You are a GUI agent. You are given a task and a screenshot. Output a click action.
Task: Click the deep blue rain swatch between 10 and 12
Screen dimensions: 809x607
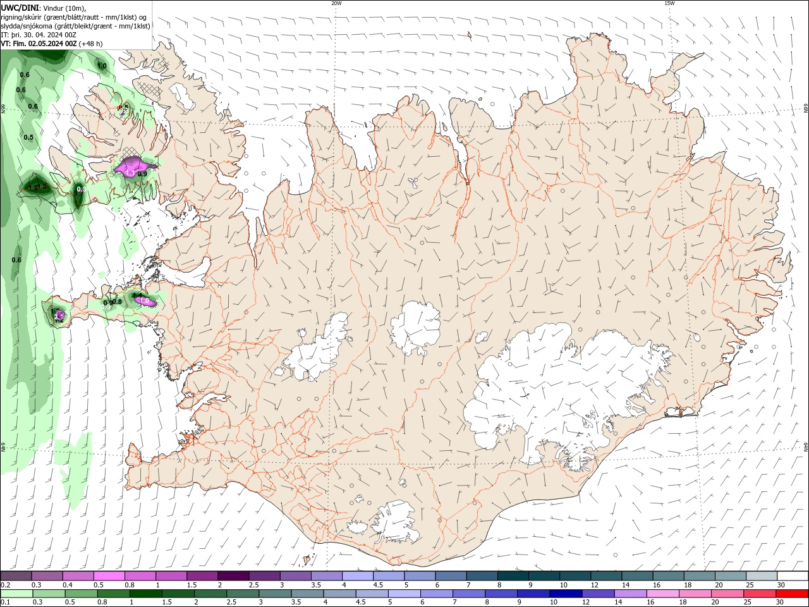565,594
